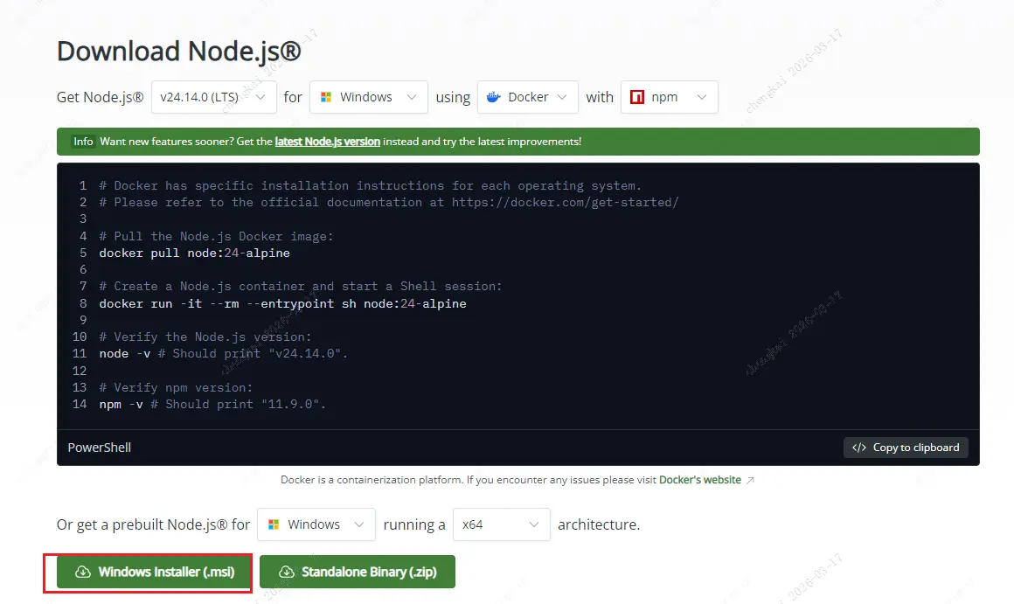Screen dimensions: 1014x604
Task: Click the latest Node.js version link
Action: [x=327, y=142]
